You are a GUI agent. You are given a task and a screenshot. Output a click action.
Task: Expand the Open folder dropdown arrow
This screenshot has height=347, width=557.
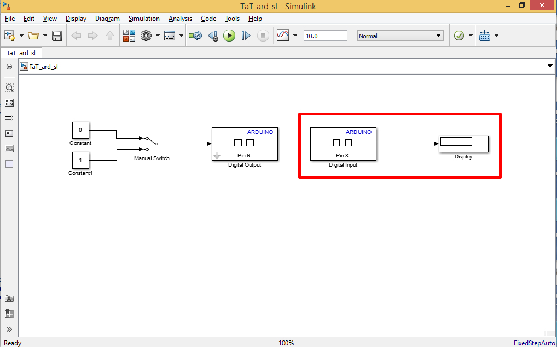(45, 36)
